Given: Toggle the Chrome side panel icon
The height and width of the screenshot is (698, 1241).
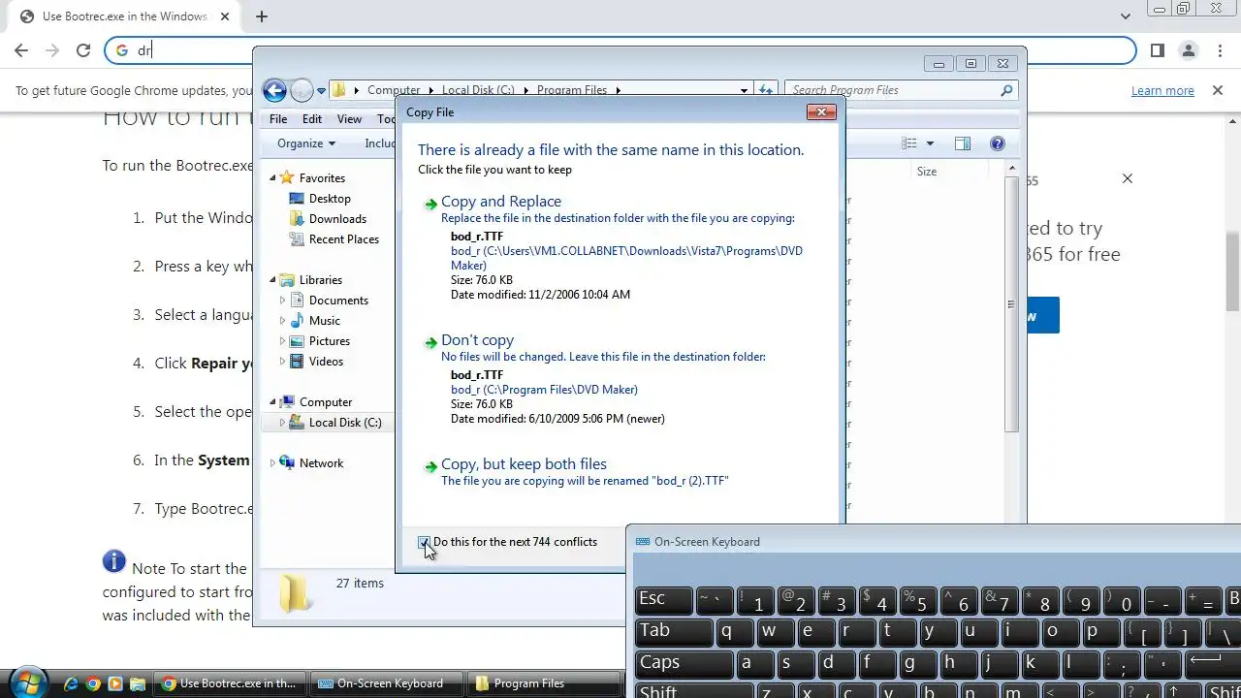Looking at the screenshot, I should pos(1158,50).
